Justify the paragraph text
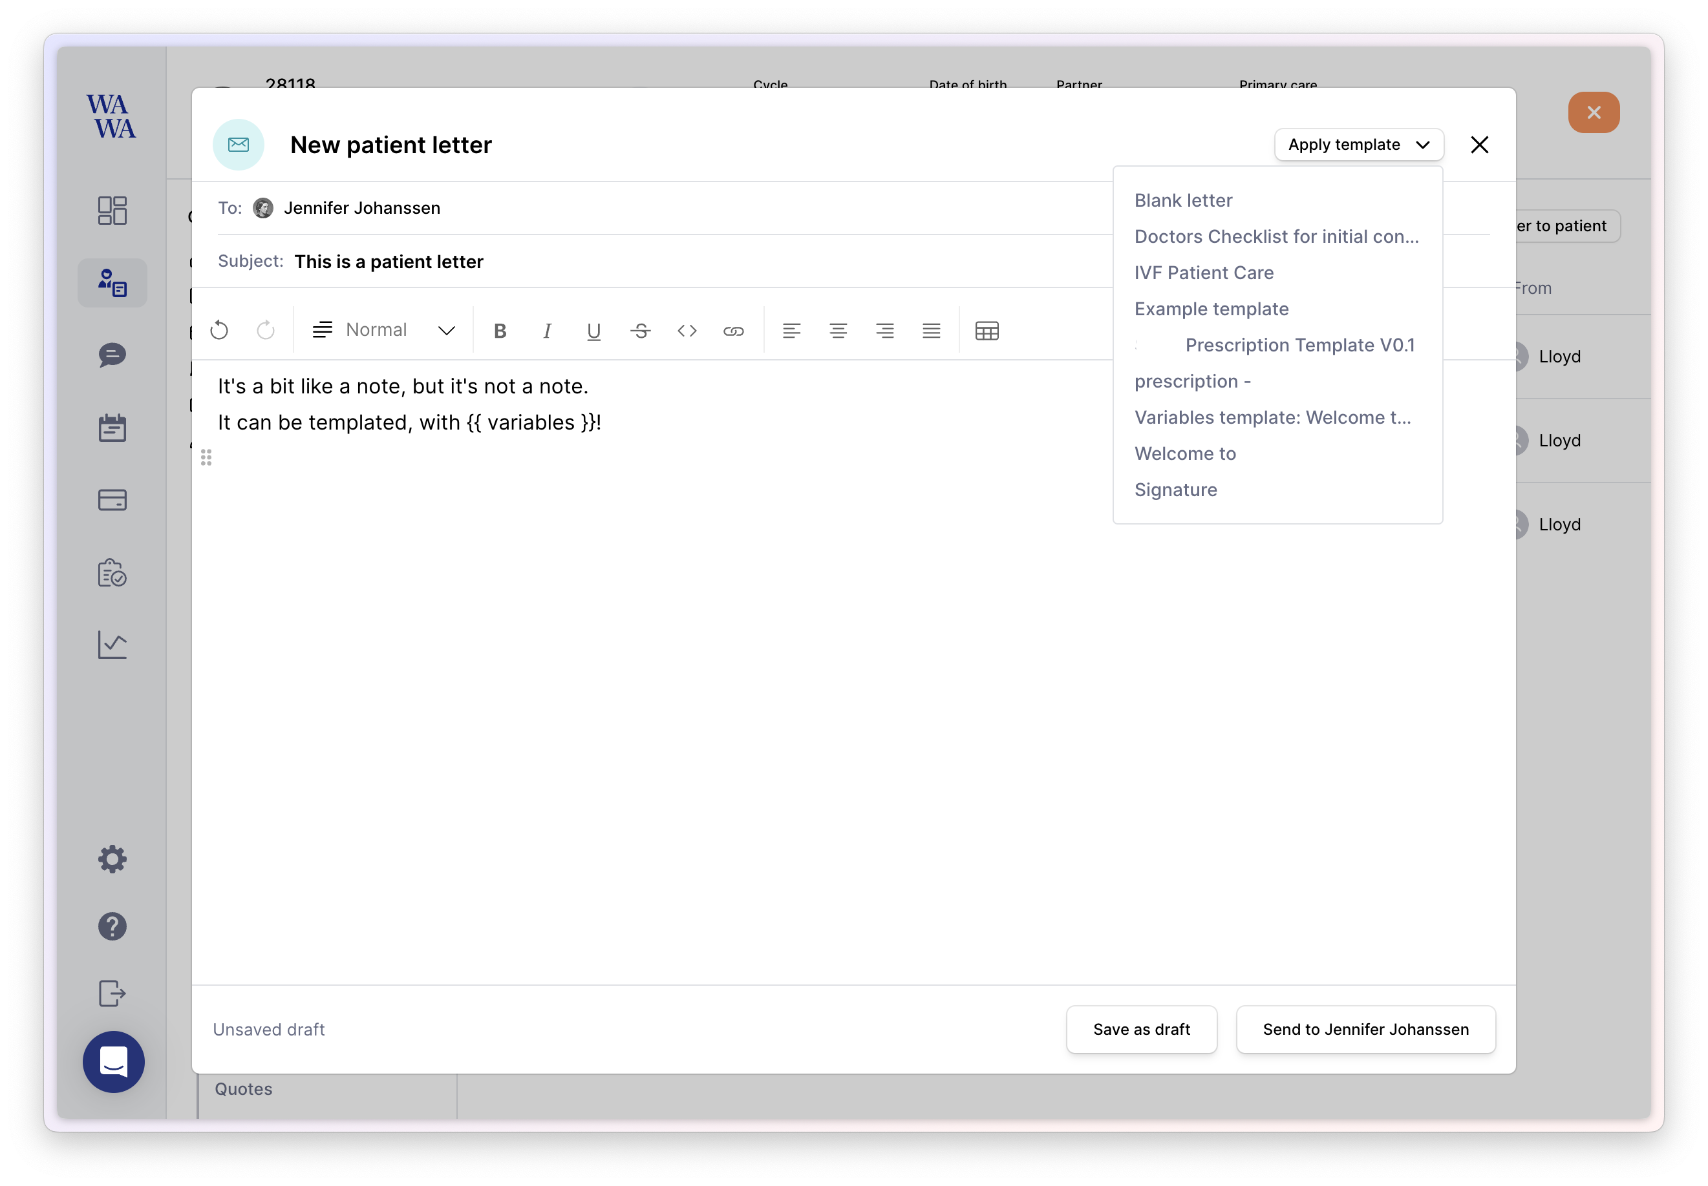The image size is (1708, 1186). pos(931,331)
